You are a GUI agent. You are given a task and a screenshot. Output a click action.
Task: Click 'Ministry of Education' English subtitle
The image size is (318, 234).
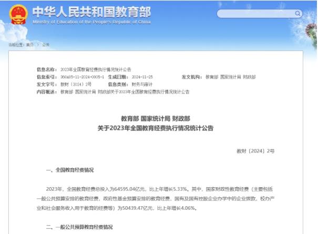point(91,22)
